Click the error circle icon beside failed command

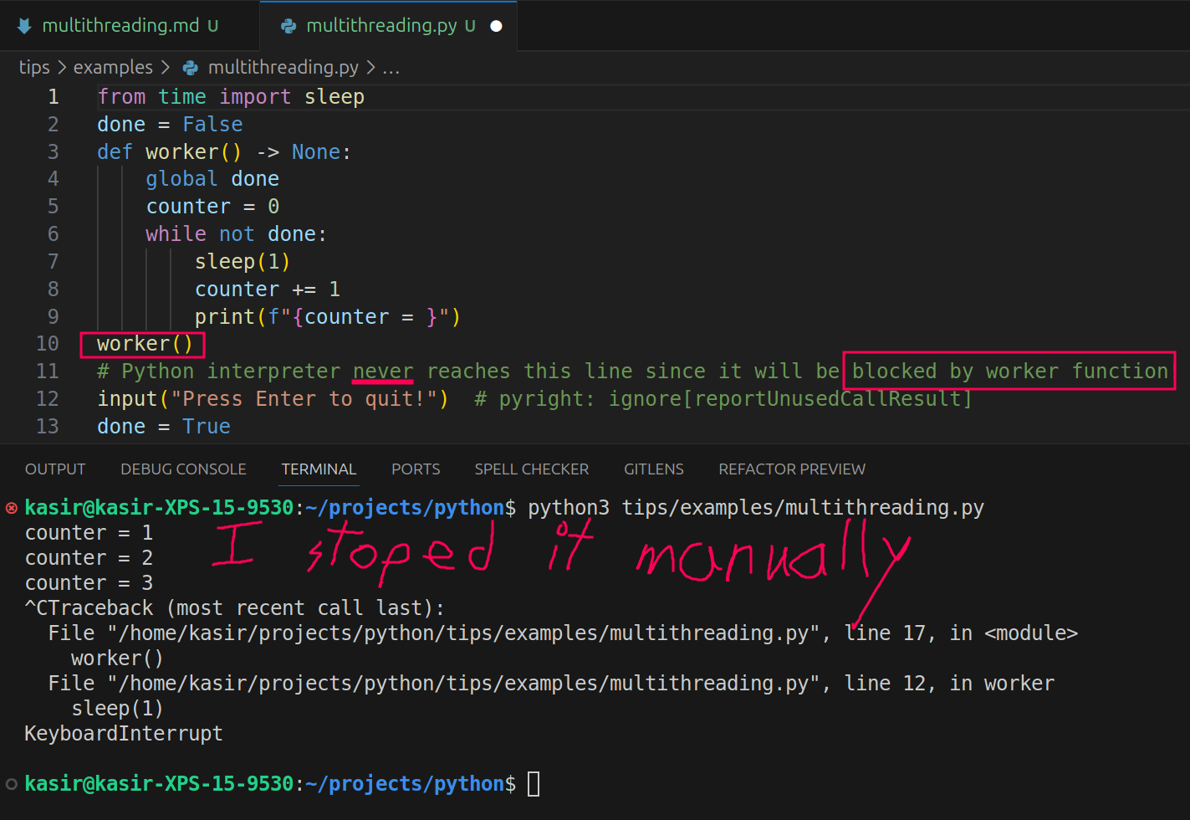(x=11, y=507)
